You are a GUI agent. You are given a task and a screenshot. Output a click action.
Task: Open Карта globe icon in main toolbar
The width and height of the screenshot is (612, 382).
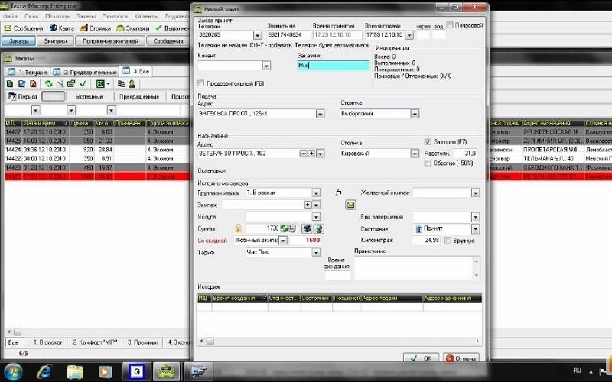53,28
